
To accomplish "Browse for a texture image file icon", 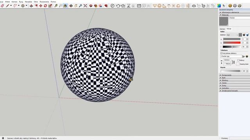I will 243,56.
